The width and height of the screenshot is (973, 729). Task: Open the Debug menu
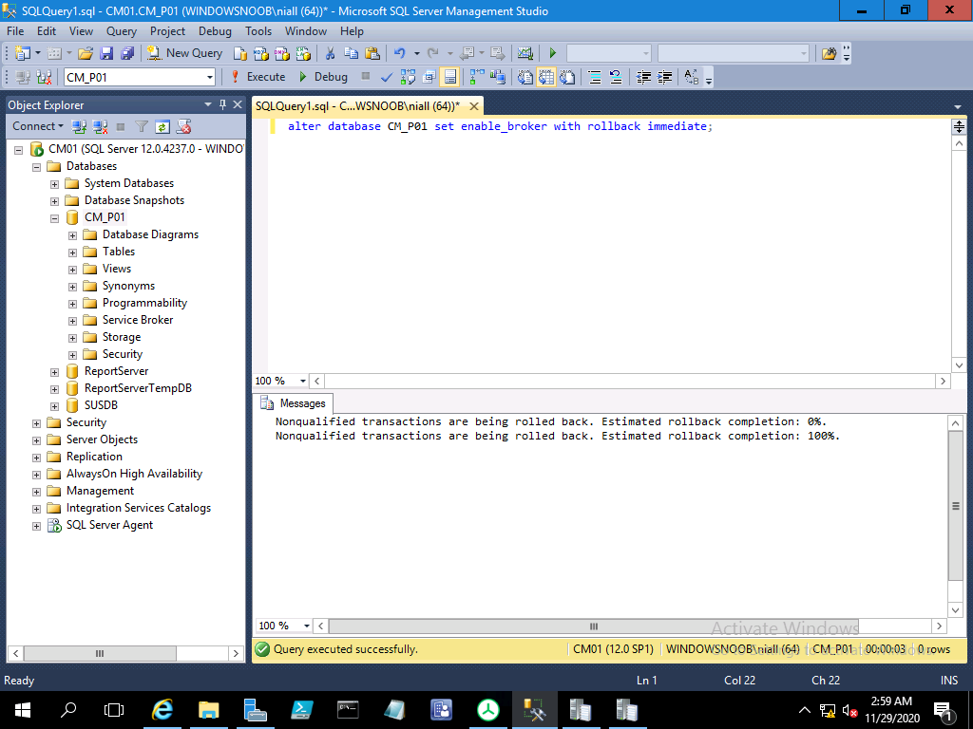[215, 31]
